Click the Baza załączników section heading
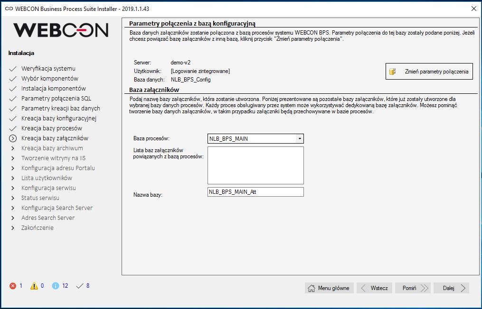The height and width of the screenshot is (309, 482). click(154, 90)
